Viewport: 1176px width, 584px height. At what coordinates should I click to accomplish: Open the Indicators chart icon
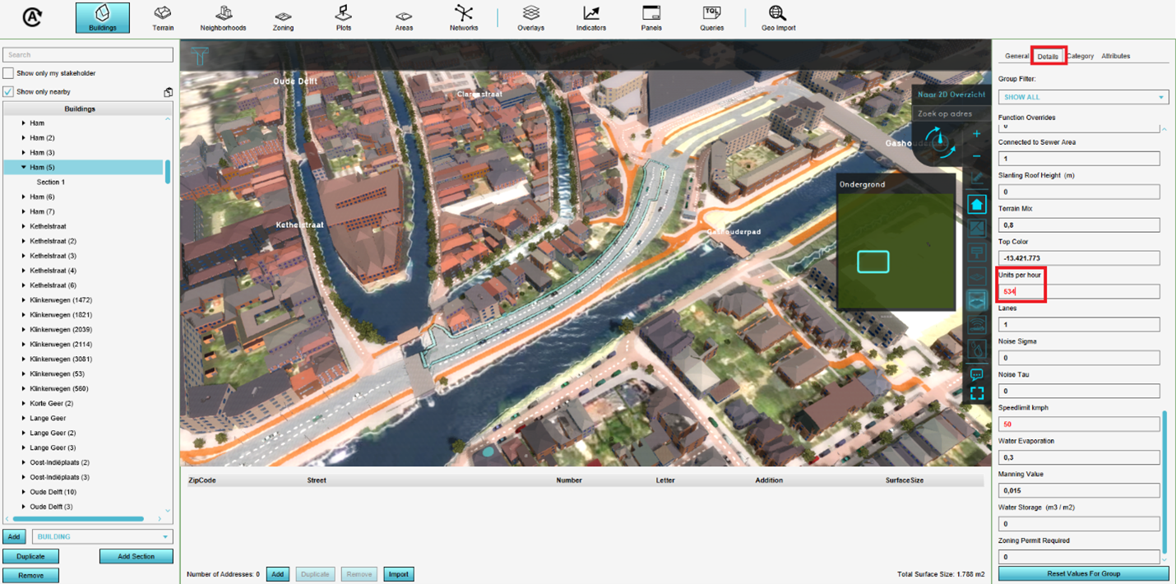(x=590, y=17)
